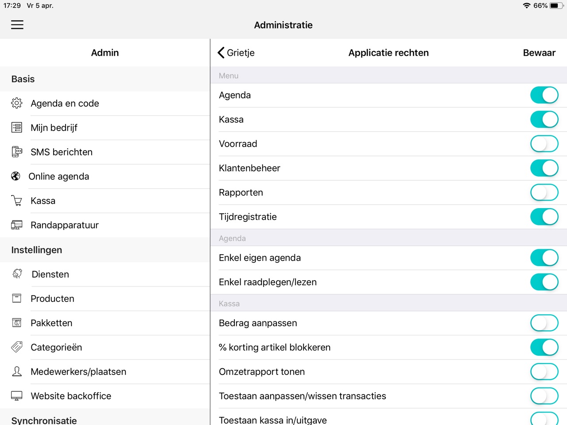This screenshot has width=567, height=425.
Task: Select Medewerkers/plaatsen menu item
Action: tap(105, 371)
